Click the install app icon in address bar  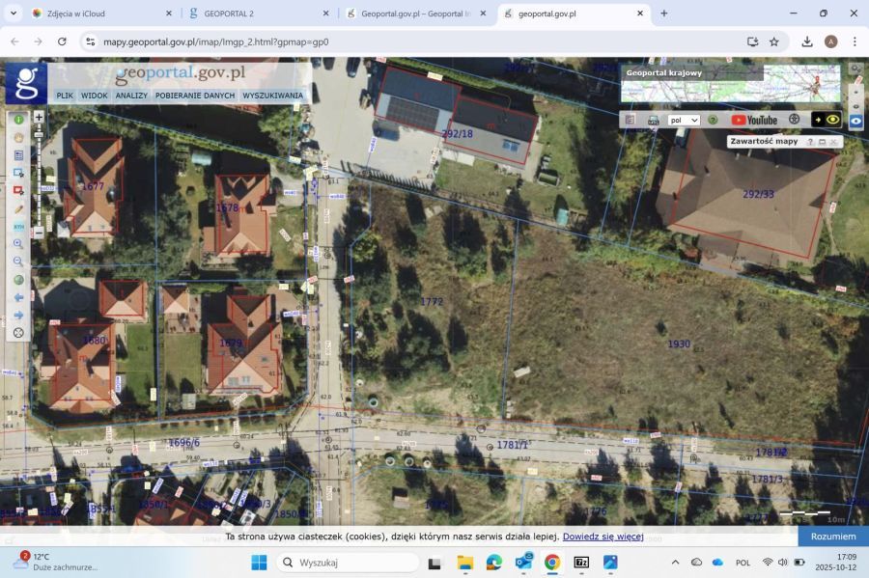(752, 41)
